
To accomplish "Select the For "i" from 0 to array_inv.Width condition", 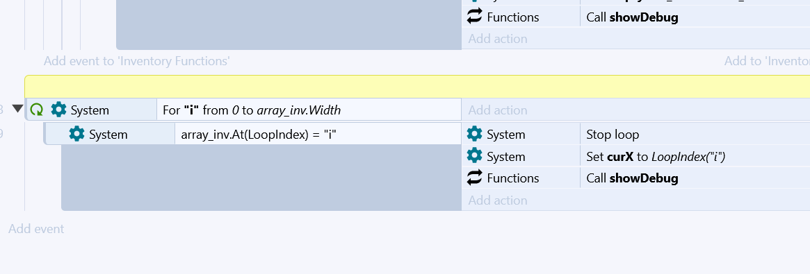I will [309, 110].
